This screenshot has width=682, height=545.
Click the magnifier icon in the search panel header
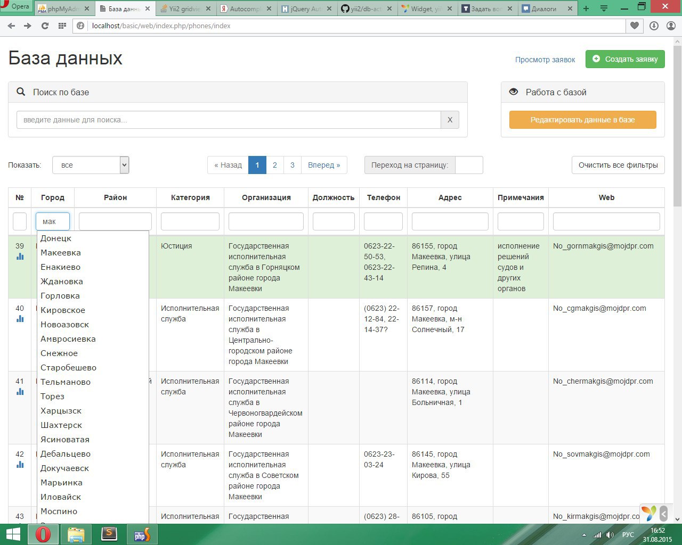(21, 92)
